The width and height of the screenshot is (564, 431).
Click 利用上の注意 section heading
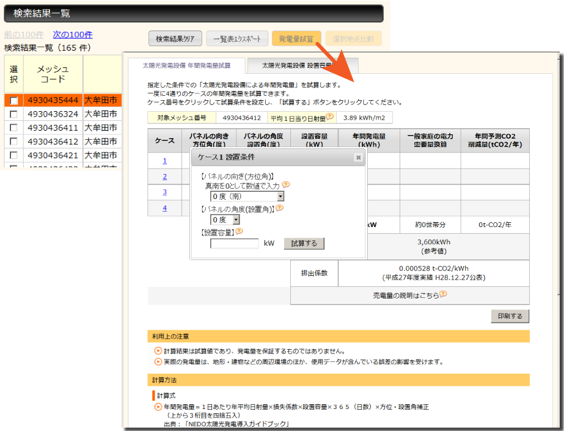tap(339, 336)
